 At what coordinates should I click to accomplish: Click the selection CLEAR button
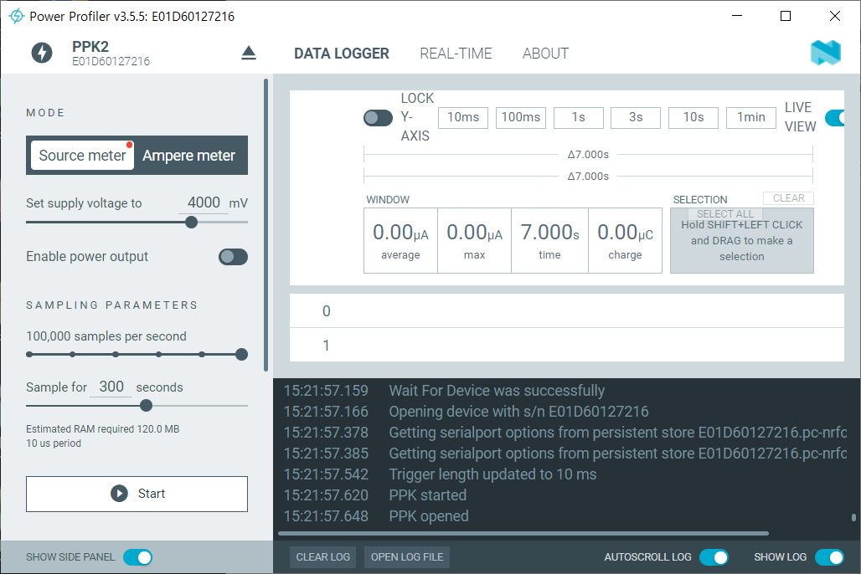click(788, 198)
